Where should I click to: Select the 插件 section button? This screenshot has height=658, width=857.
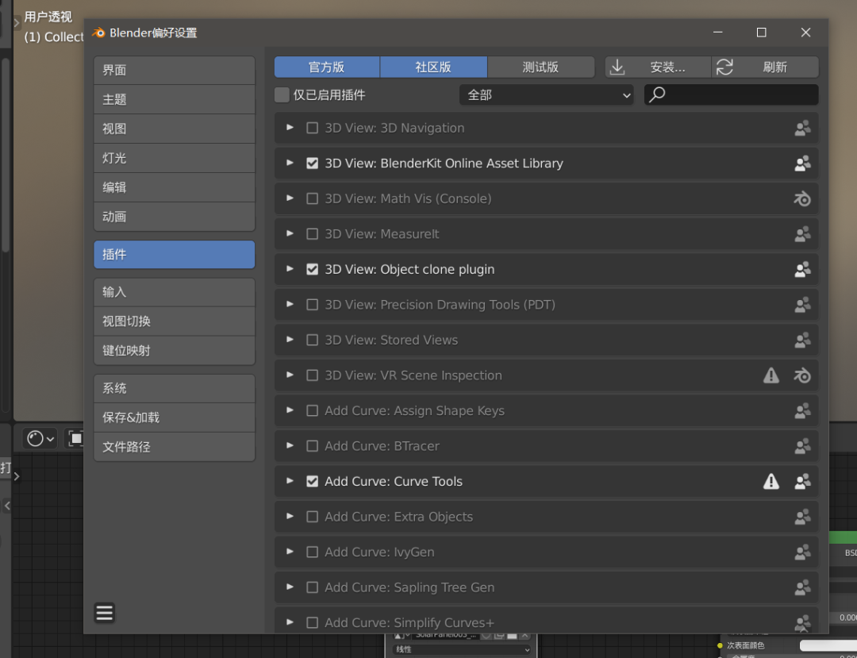click(x=175, y=255)
